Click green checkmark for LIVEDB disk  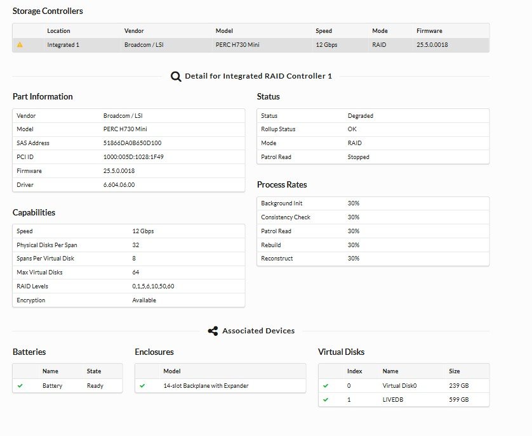[326, 400]
